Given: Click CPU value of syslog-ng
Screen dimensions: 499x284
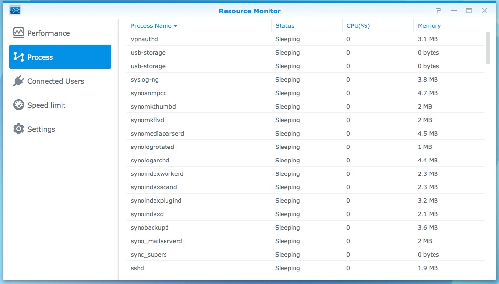Looking at the screenshot, I should [x=348, y=79].
